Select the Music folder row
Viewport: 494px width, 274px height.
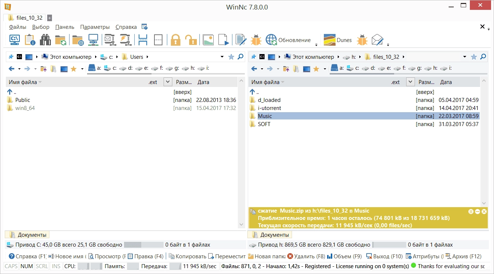[364, 116]
